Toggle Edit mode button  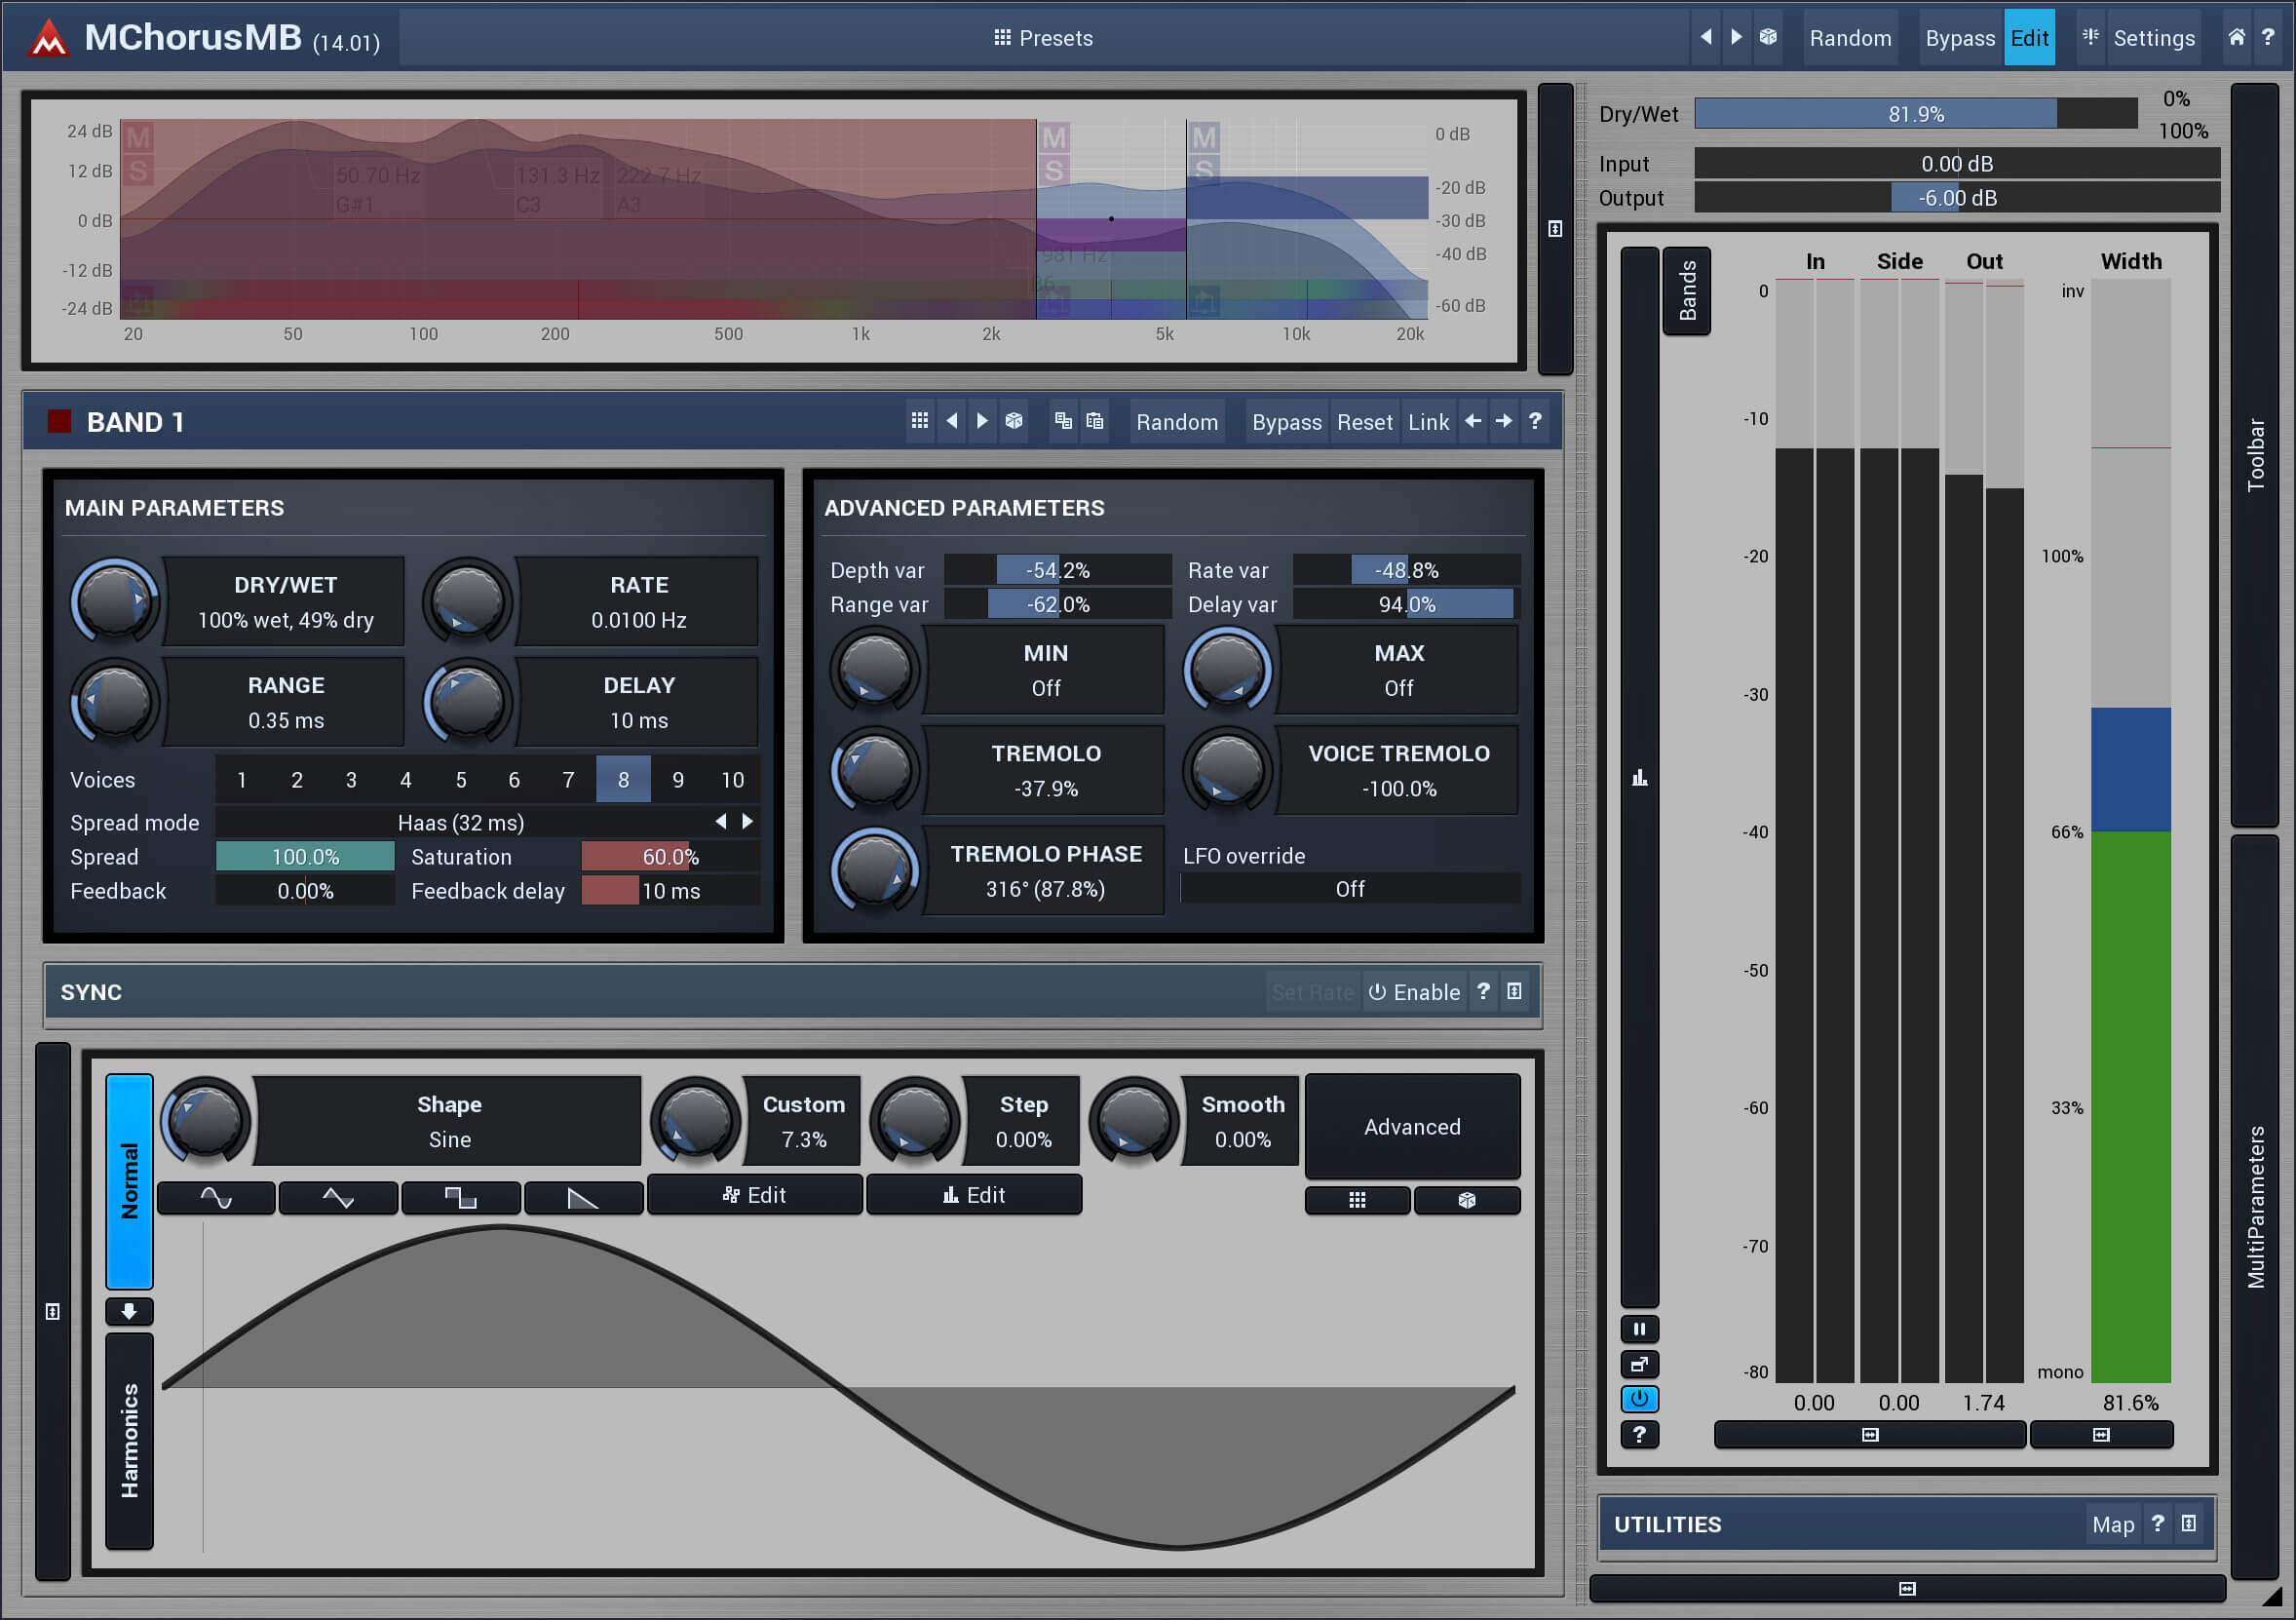(x=2029, y=38)
